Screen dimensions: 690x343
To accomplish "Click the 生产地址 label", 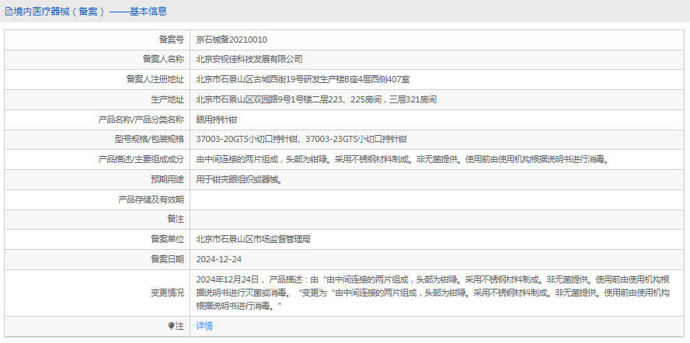I will [x=167, y=99].
